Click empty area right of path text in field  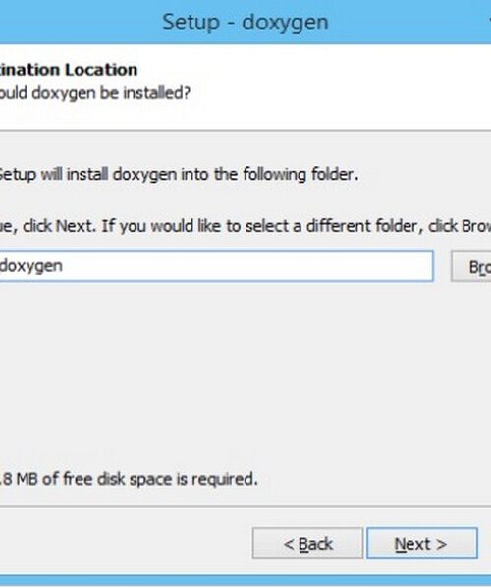pos(247,266)
